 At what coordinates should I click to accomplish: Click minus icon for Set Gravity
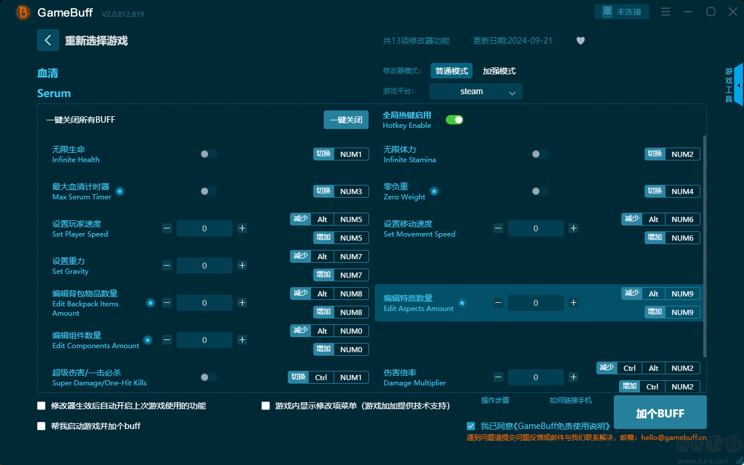(x=167, y=266)
